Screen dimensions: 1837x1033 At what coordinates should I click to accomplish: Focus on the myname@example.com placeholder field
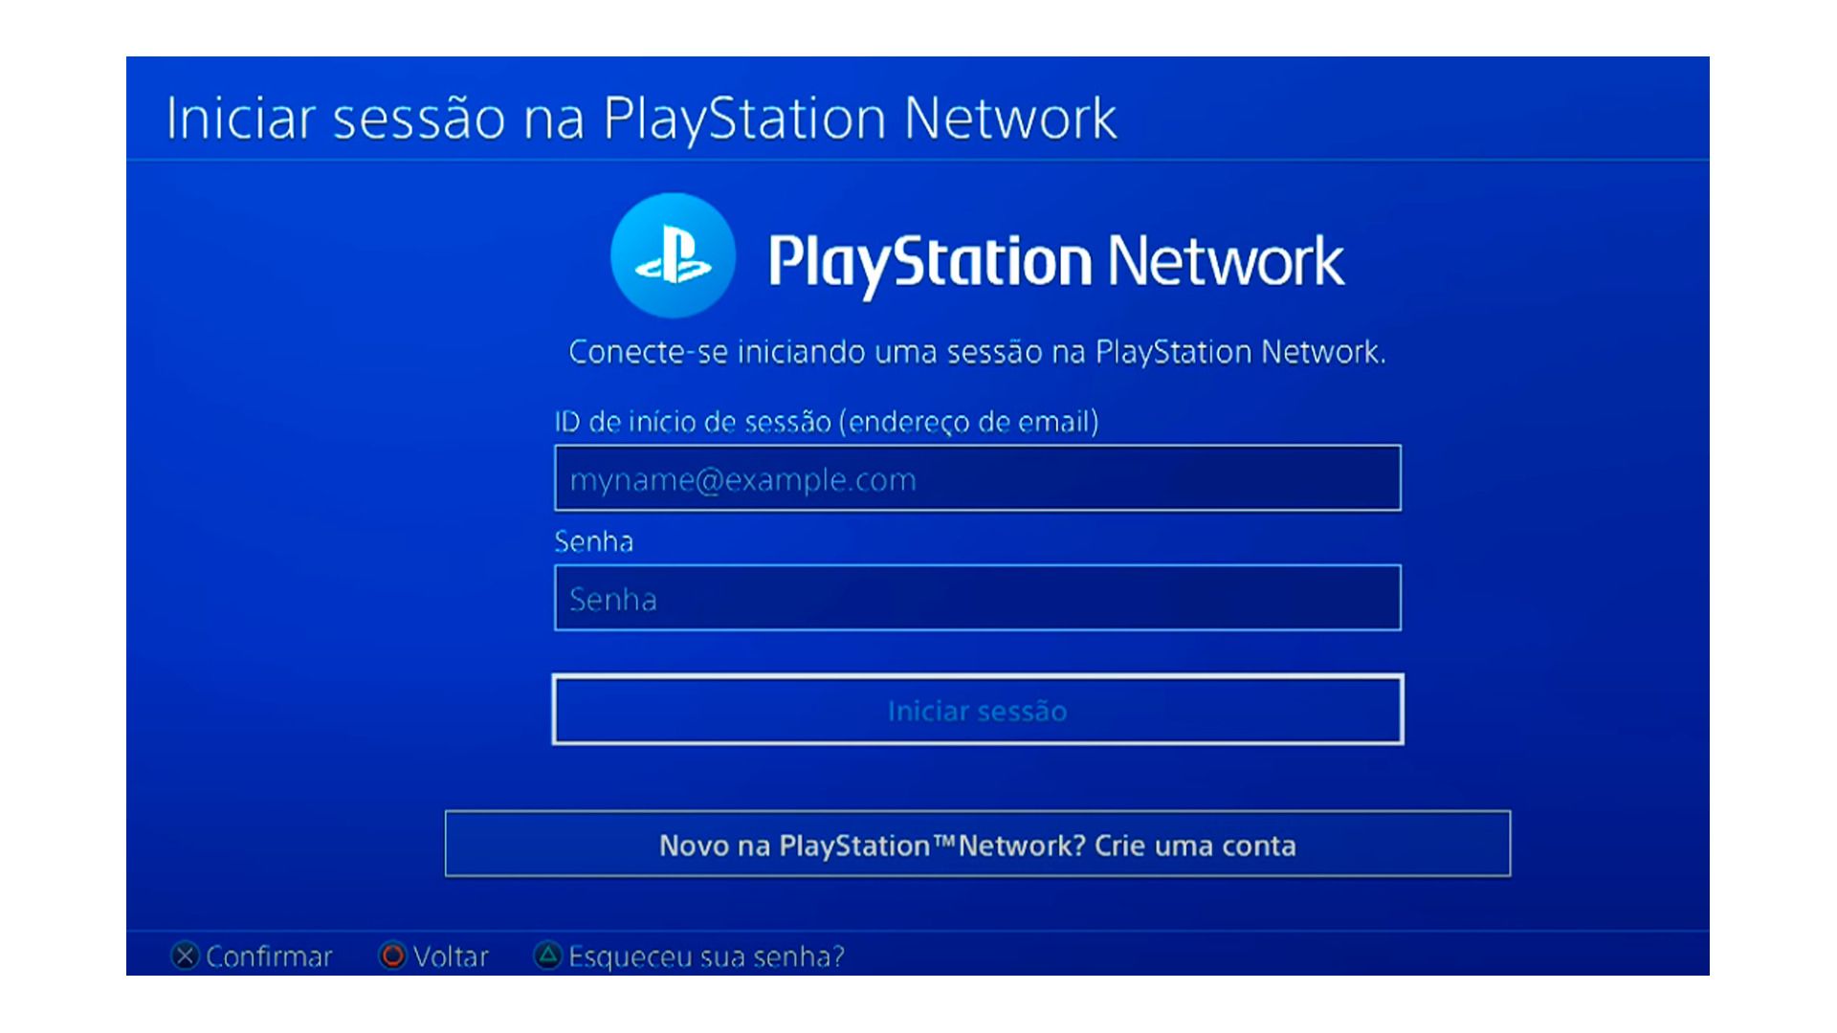[x=977, y=476]
